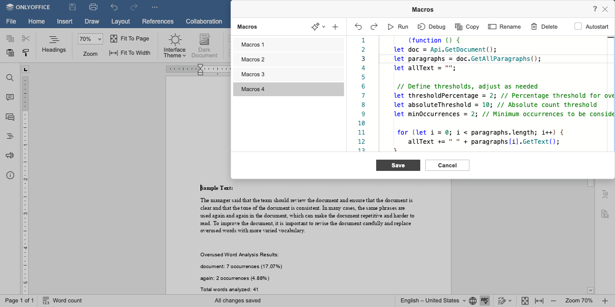
Task: Open help for Macros dialog
Action: coord(595,9)
